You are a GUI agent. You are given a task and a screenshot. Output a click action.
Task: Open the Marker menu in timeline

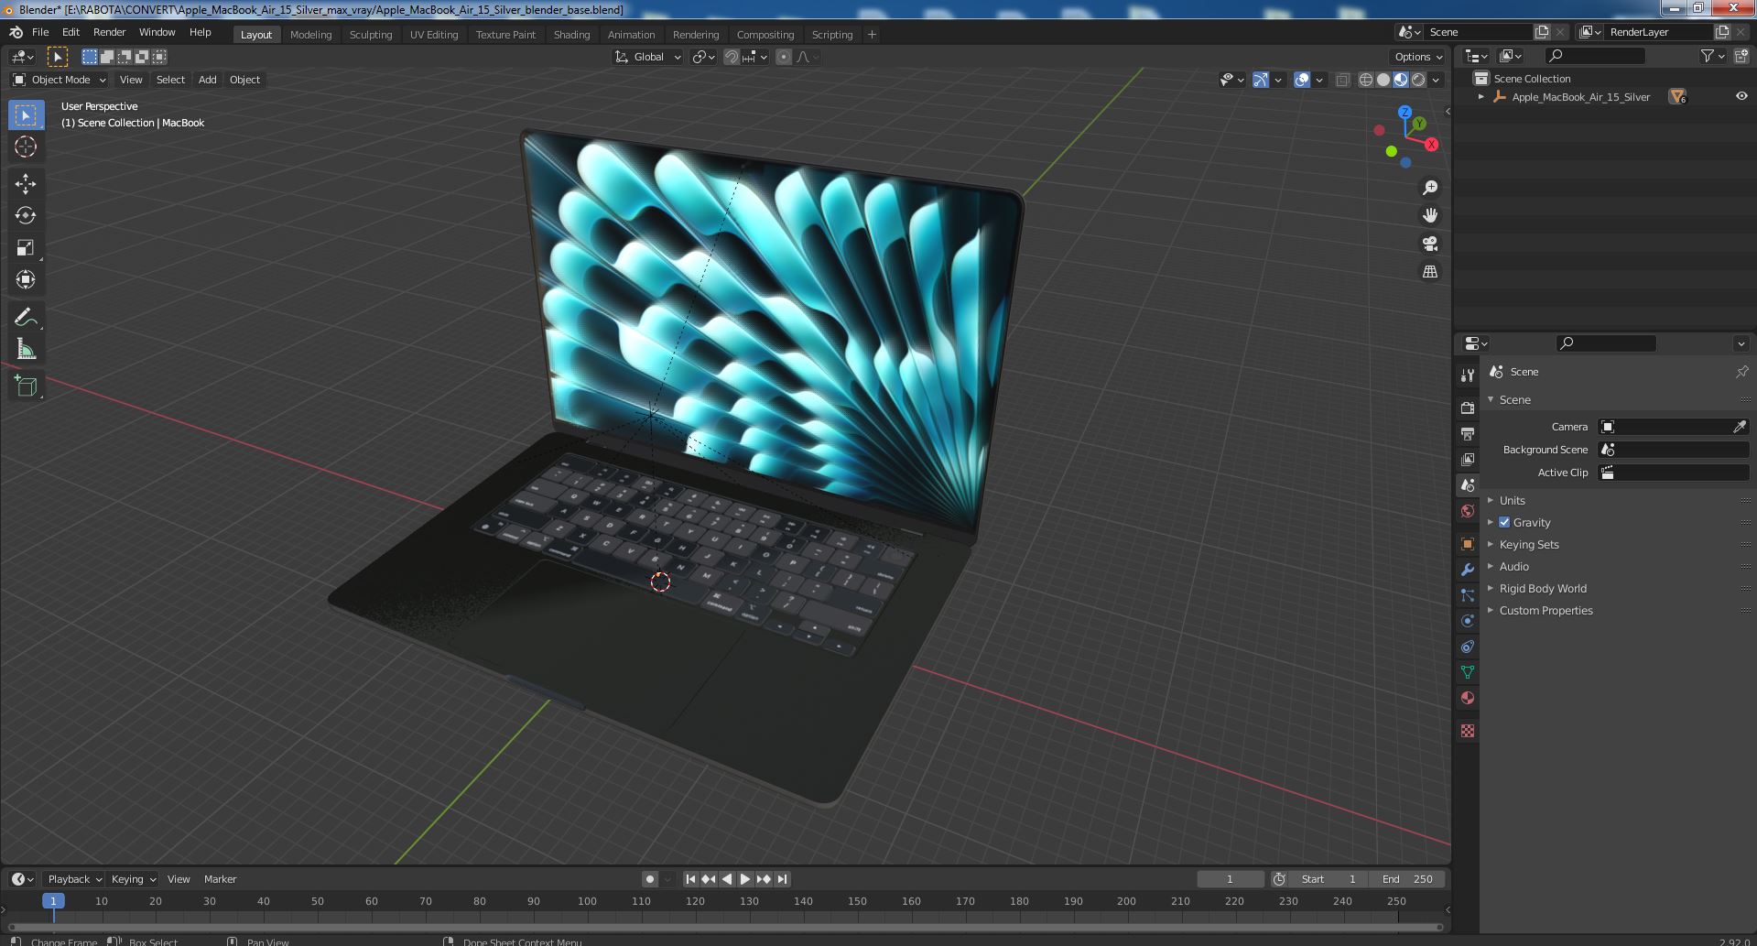pyautogui.click(x=220, y=879)
